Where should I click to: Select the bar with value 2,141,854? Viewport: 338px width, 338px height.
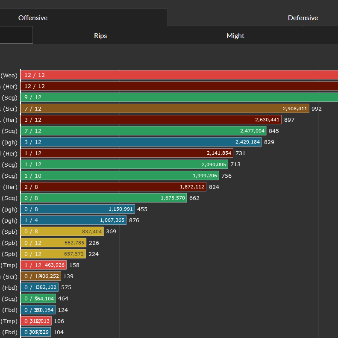(127, 153)
